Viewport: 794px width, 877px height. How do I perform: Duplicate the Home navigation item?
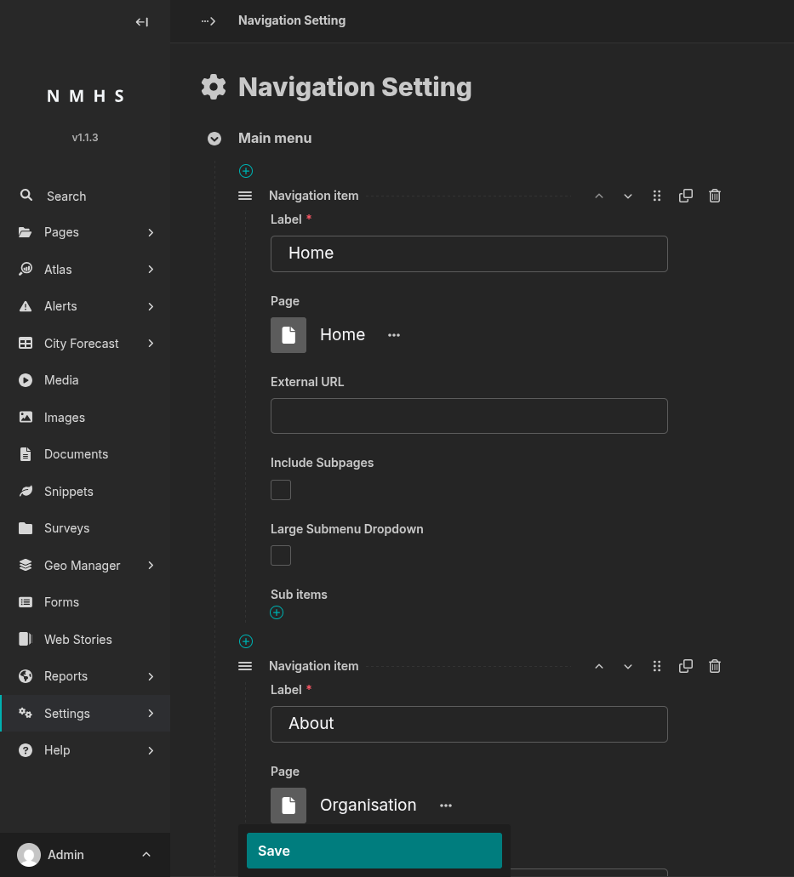685,196
